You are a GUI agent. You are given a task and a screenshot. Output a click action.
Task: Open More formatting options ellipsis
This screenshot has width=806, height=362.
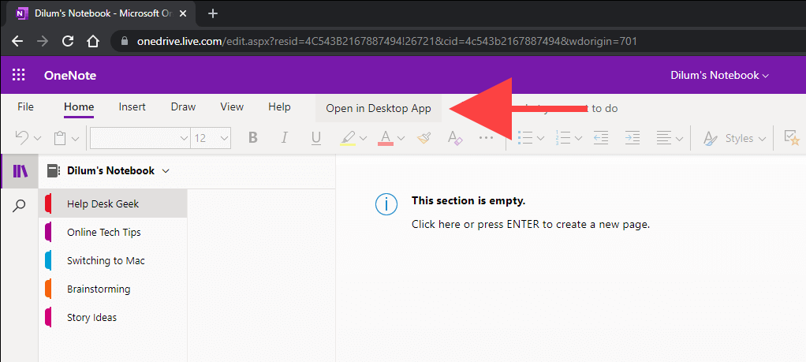pyautogui.click(x=486, y=138)
